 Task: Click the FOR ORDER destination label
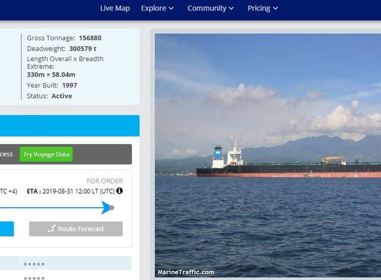(x=105, y=181)
